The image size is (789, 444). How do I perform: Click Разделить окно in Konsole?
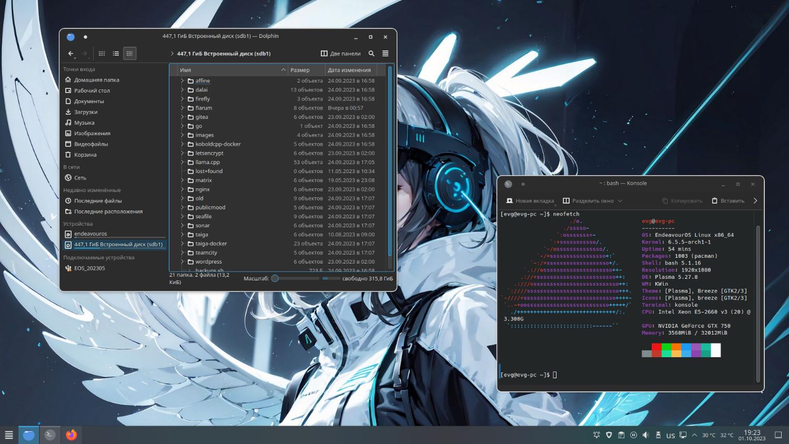tap(588, 201)
